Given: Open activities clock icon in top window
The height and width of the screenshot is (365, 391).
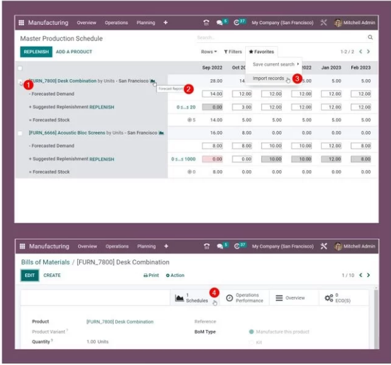Looking at the screenshot, I should click(x=236, y=23).
